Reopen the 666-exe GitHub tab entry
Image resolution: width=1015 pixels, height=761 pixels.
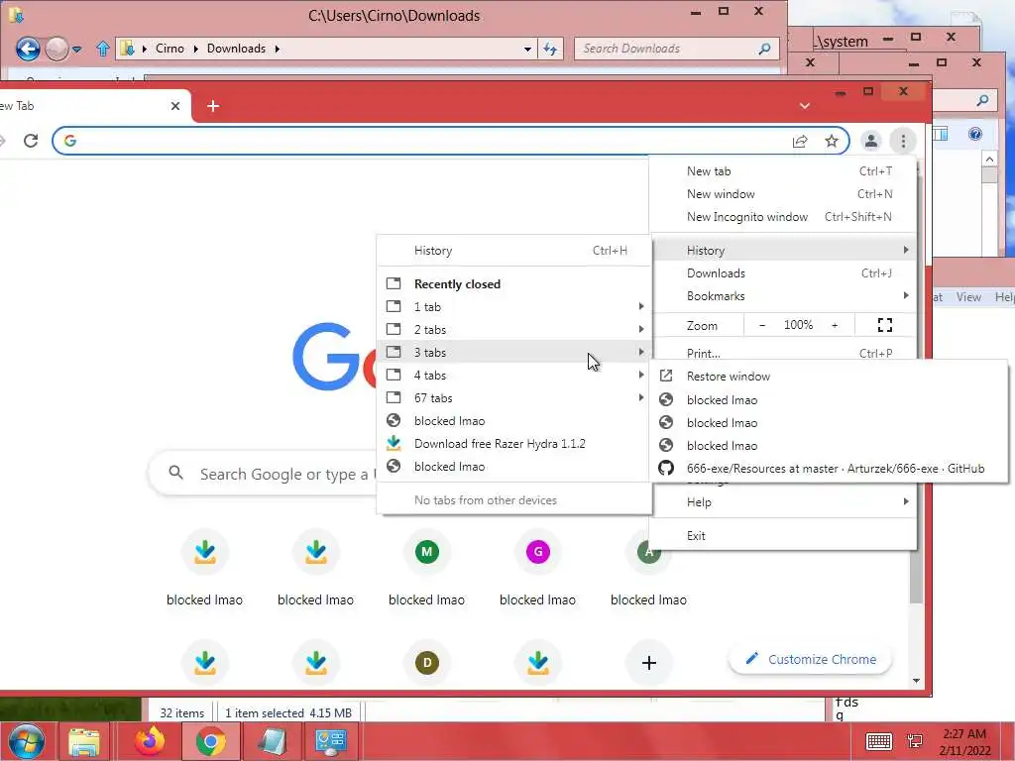tap(829, 469)
